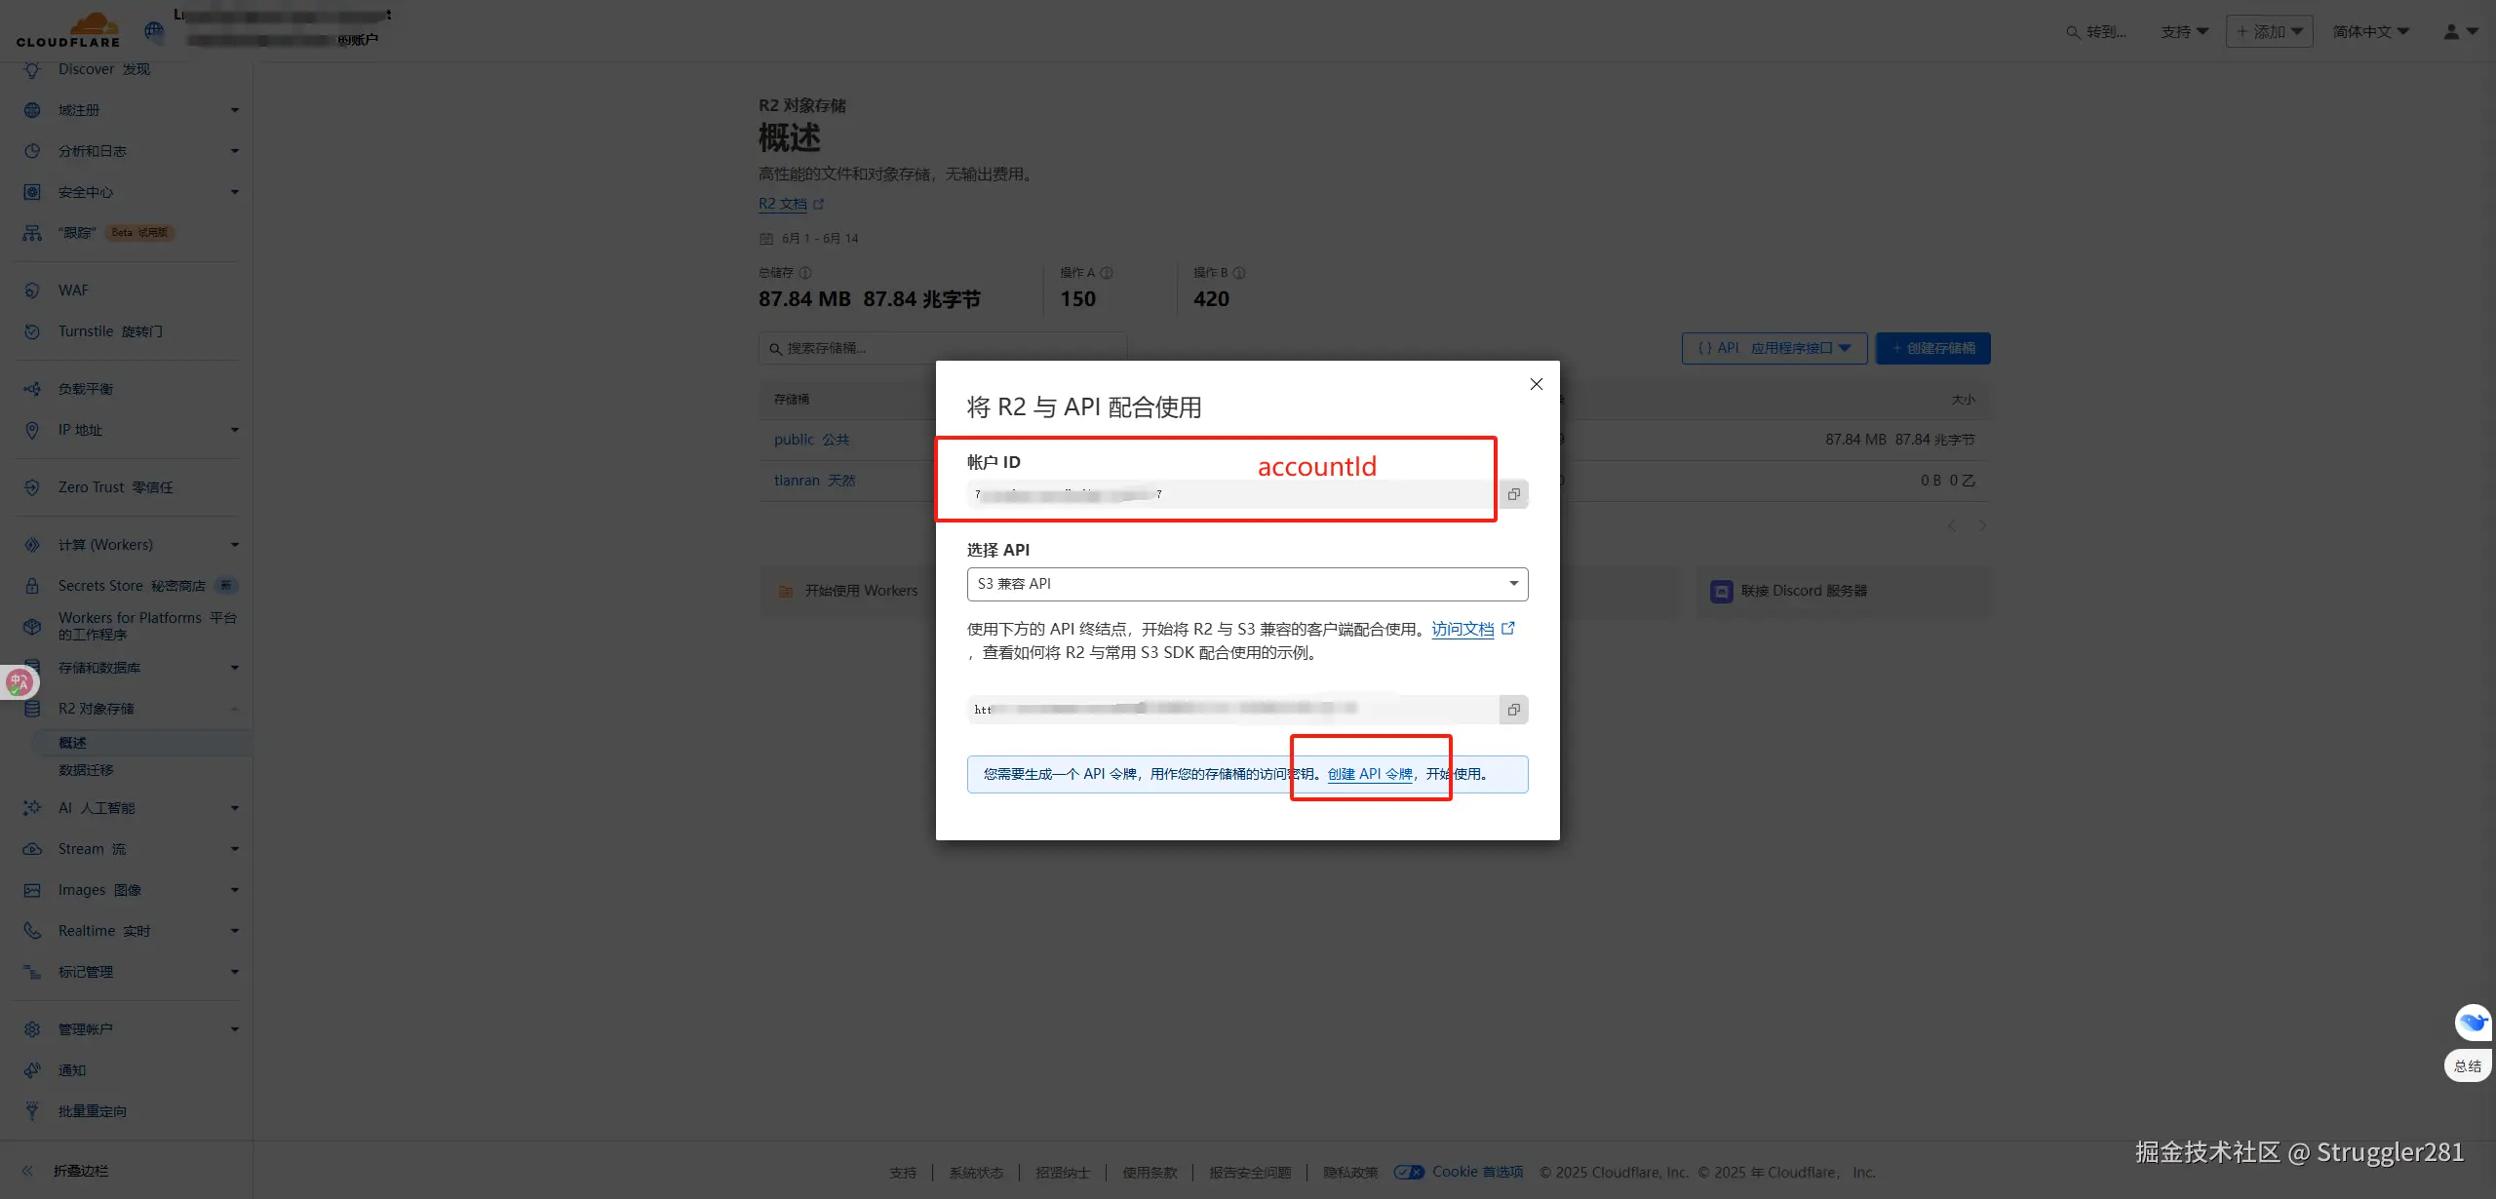
Task: Open the 简体中文 language dropdown
Action: coord(2370,32)
